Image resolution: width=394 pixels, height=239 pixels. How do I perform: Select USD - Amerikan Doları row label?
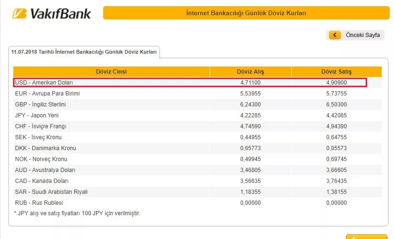(44, 82)
